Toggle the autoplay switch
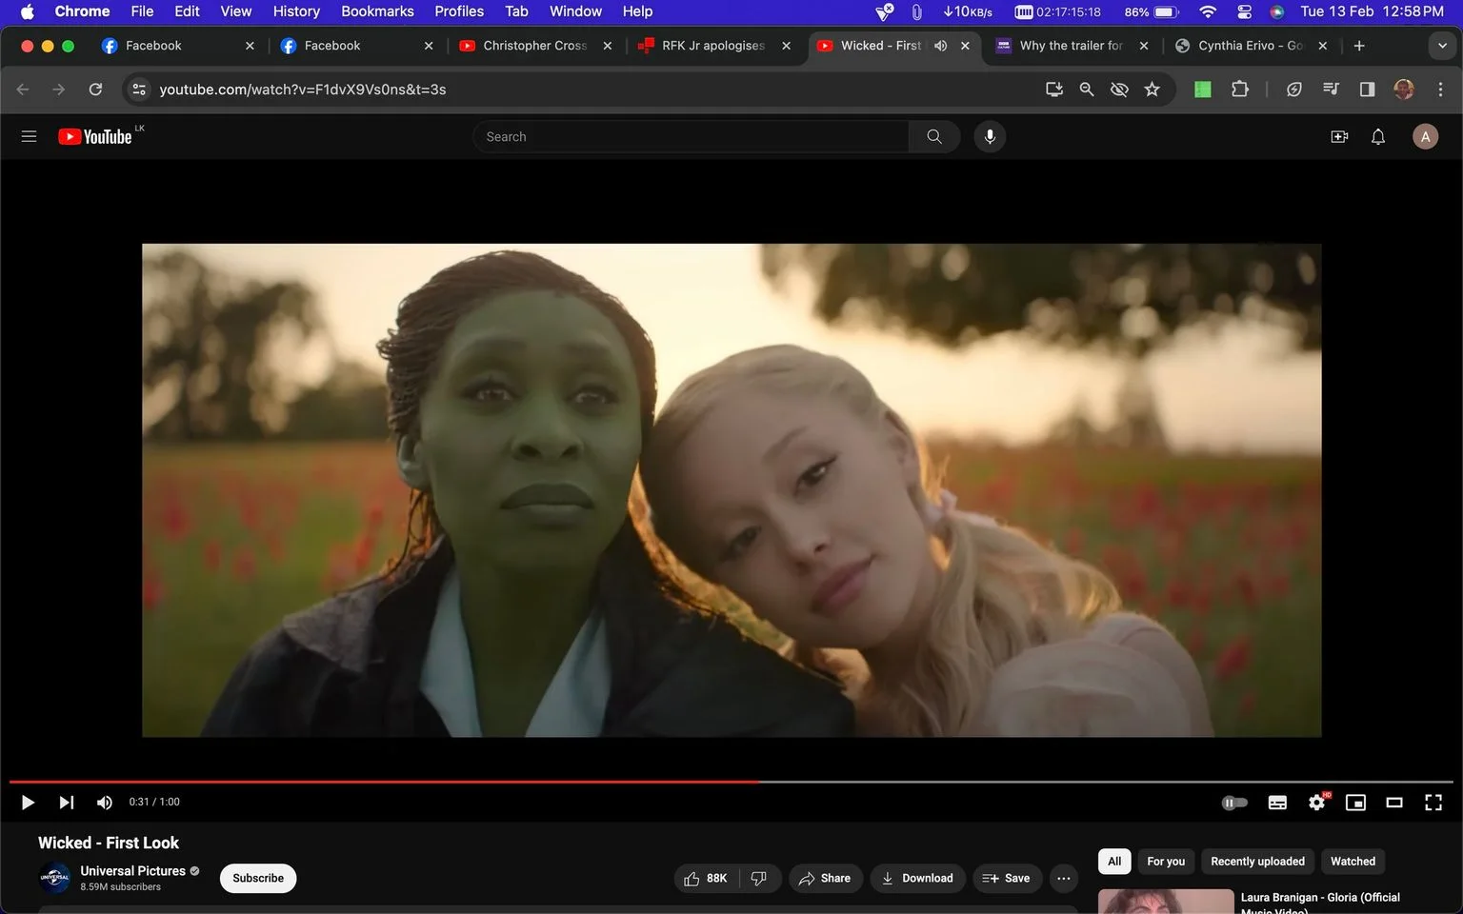 tap(1234, 803)
